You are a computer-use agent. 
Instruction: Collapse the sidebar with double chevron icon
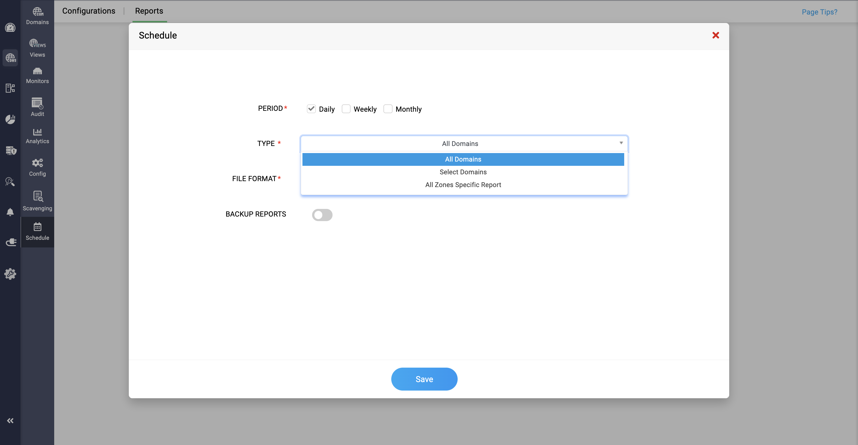click(x=10, y=421)
